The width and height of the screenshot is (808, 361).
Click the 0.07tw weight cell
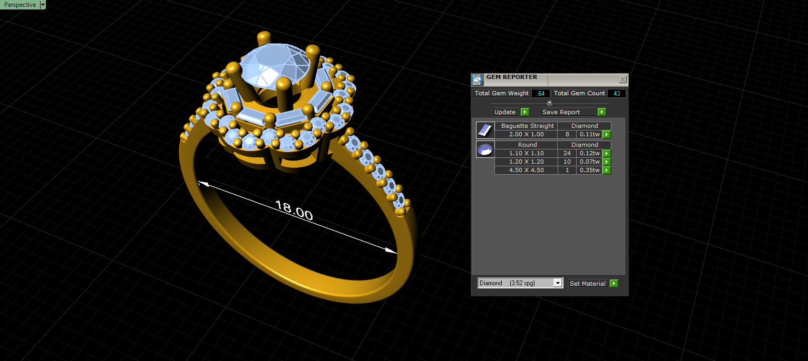(x=589, y=162)
